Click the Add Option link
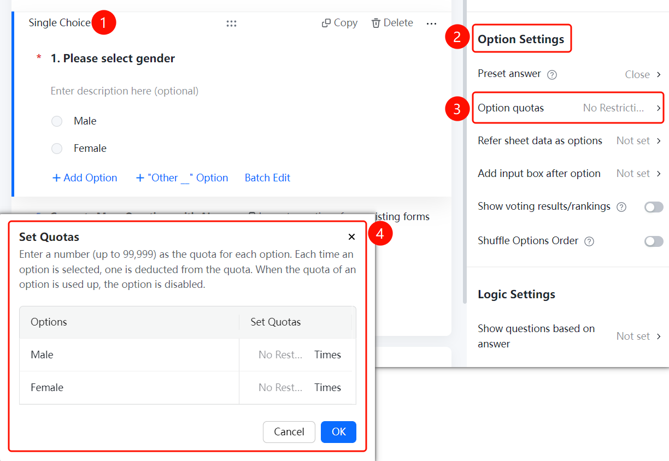This screenshot has width=669, height=461. click(x=85, y=178)
